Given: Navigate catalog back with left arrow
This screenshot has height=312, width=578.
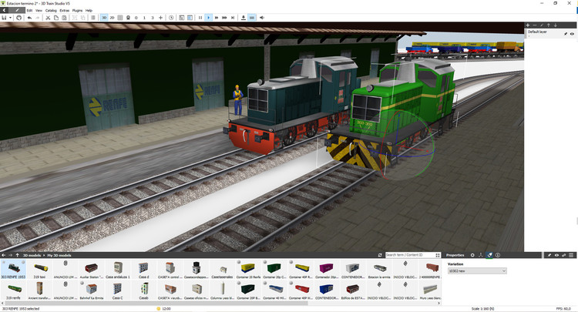Looking at the screenshot, I should [3, 255].
